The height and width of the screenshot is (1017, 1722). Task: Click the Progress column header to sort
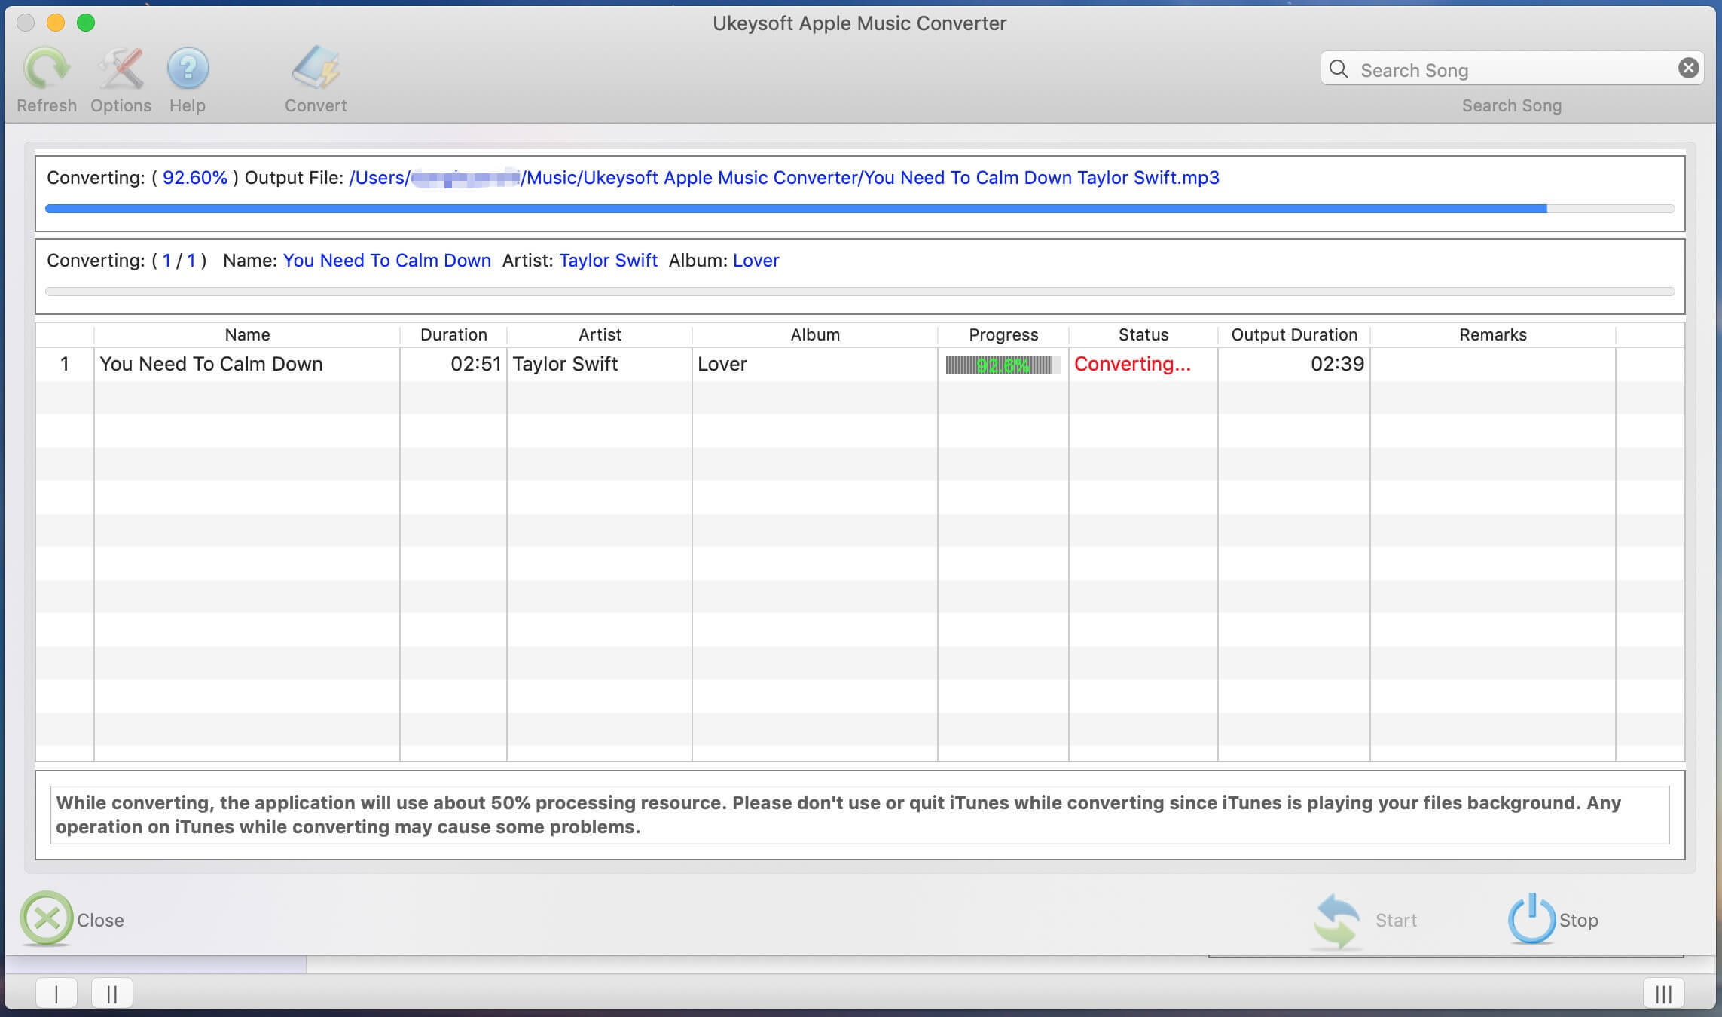(1002, 334)
